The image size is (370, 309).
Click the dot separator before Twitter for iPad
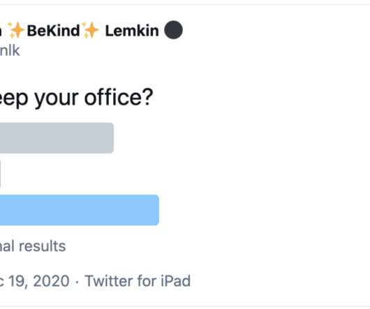pos(77,281)
